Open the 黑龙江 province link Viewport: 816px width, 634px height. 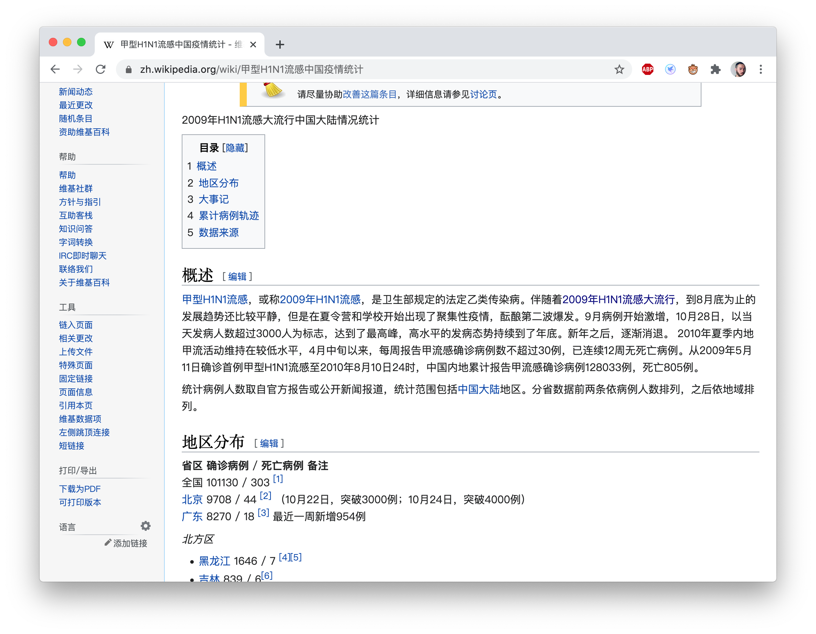pos(215,561)
